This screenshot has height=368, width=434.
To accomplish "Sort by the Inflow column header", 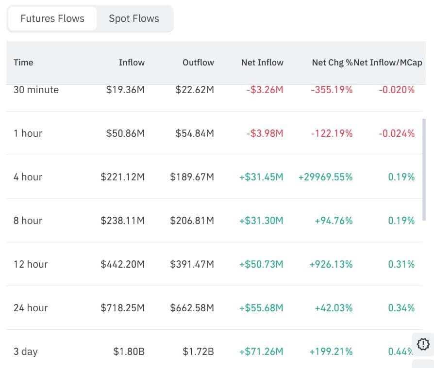I will 132,62.
